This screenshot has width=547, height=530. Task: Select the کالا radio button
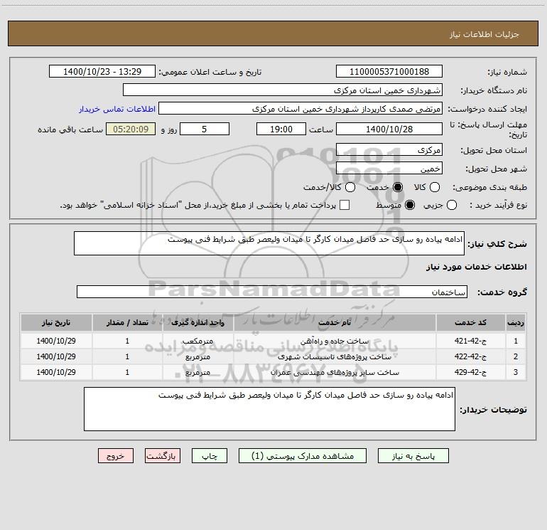[434, 187]
